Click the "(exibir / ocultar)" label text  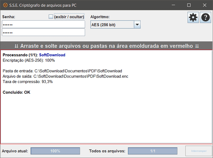click(69, 17)
